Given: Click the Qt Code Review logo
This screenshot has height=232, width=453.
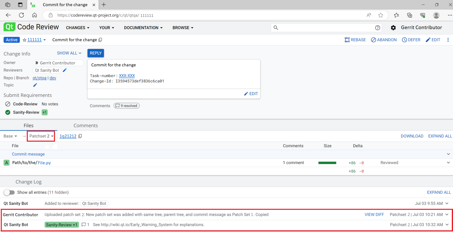Looking at the screenshot, I should 31,27.
